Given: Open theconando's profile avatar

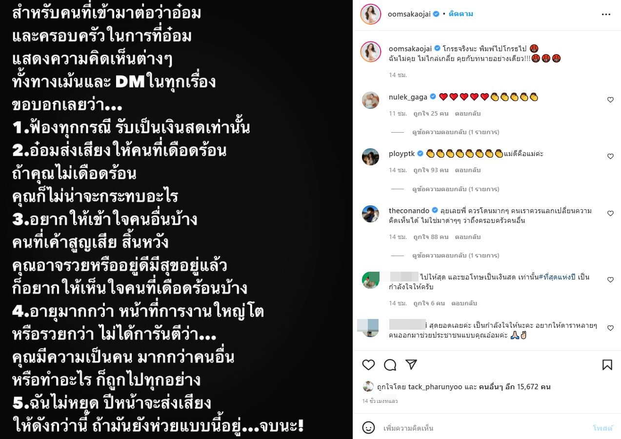Looking at the screenshot, I should pos(371,214).
